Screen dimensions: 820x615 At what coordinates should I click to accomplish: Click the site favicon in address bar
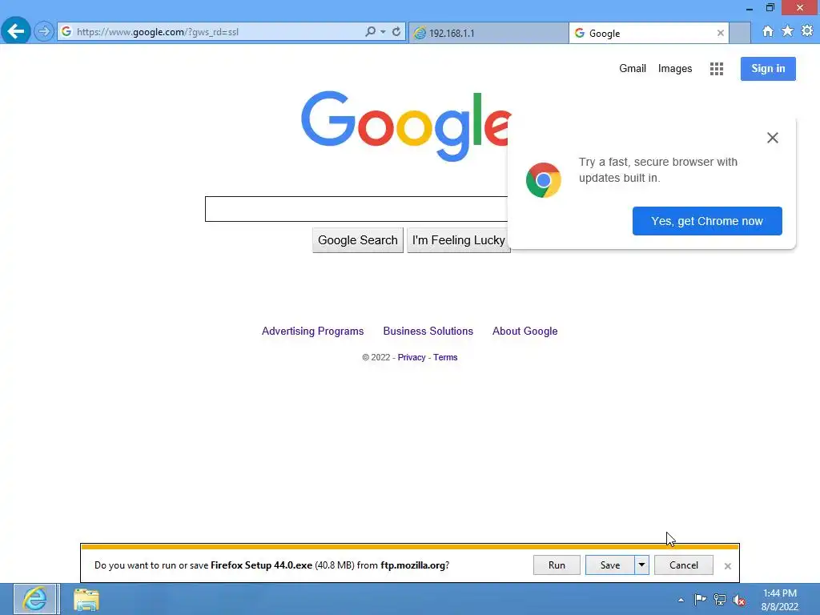[x=66, y=32]
